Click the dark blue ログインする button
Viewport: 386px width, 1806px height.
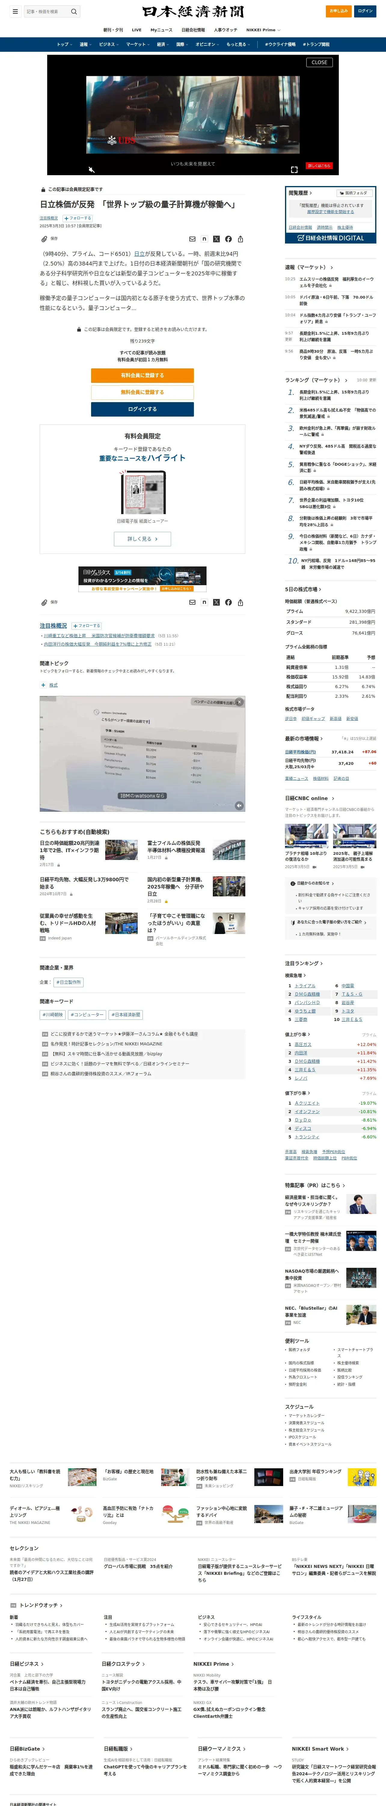click(x=142, y=409)
